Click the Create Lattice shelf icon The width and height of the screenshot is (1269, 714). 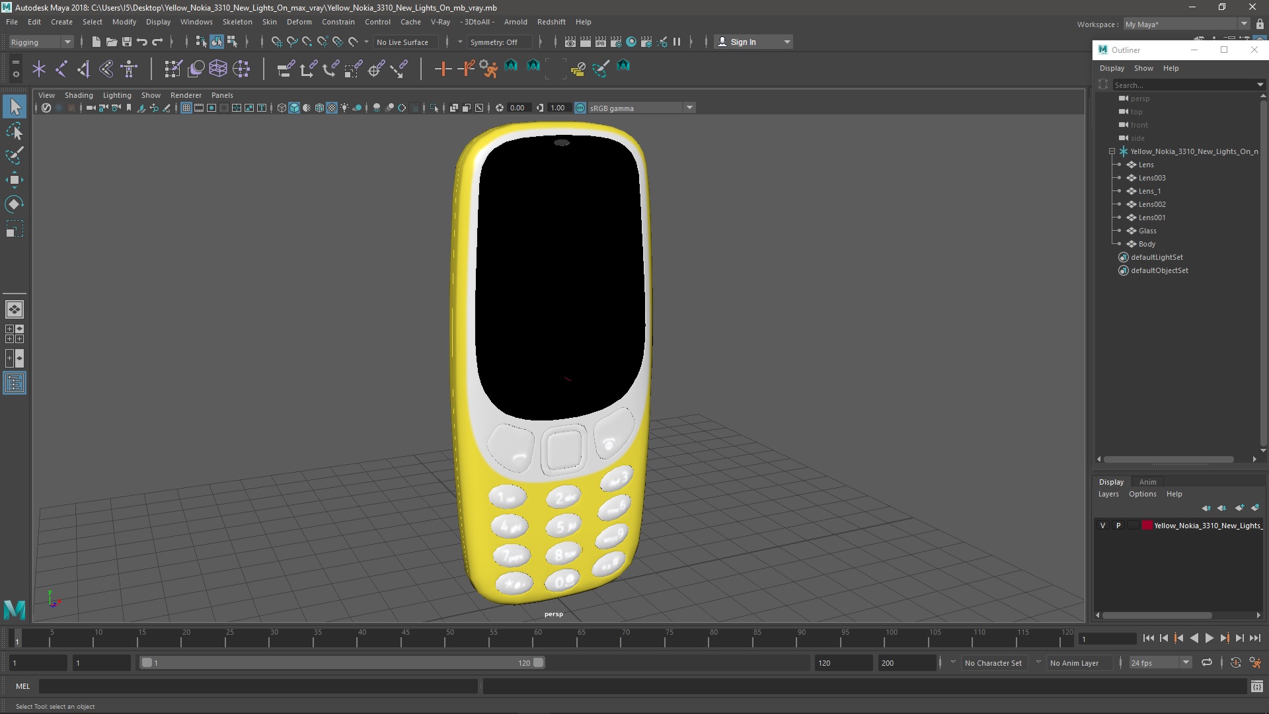point(218,68)
